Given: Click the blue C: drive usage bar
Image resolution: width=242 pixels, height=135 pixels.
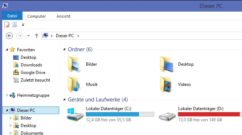Looking at the screenshot, I should click(120, 114).
